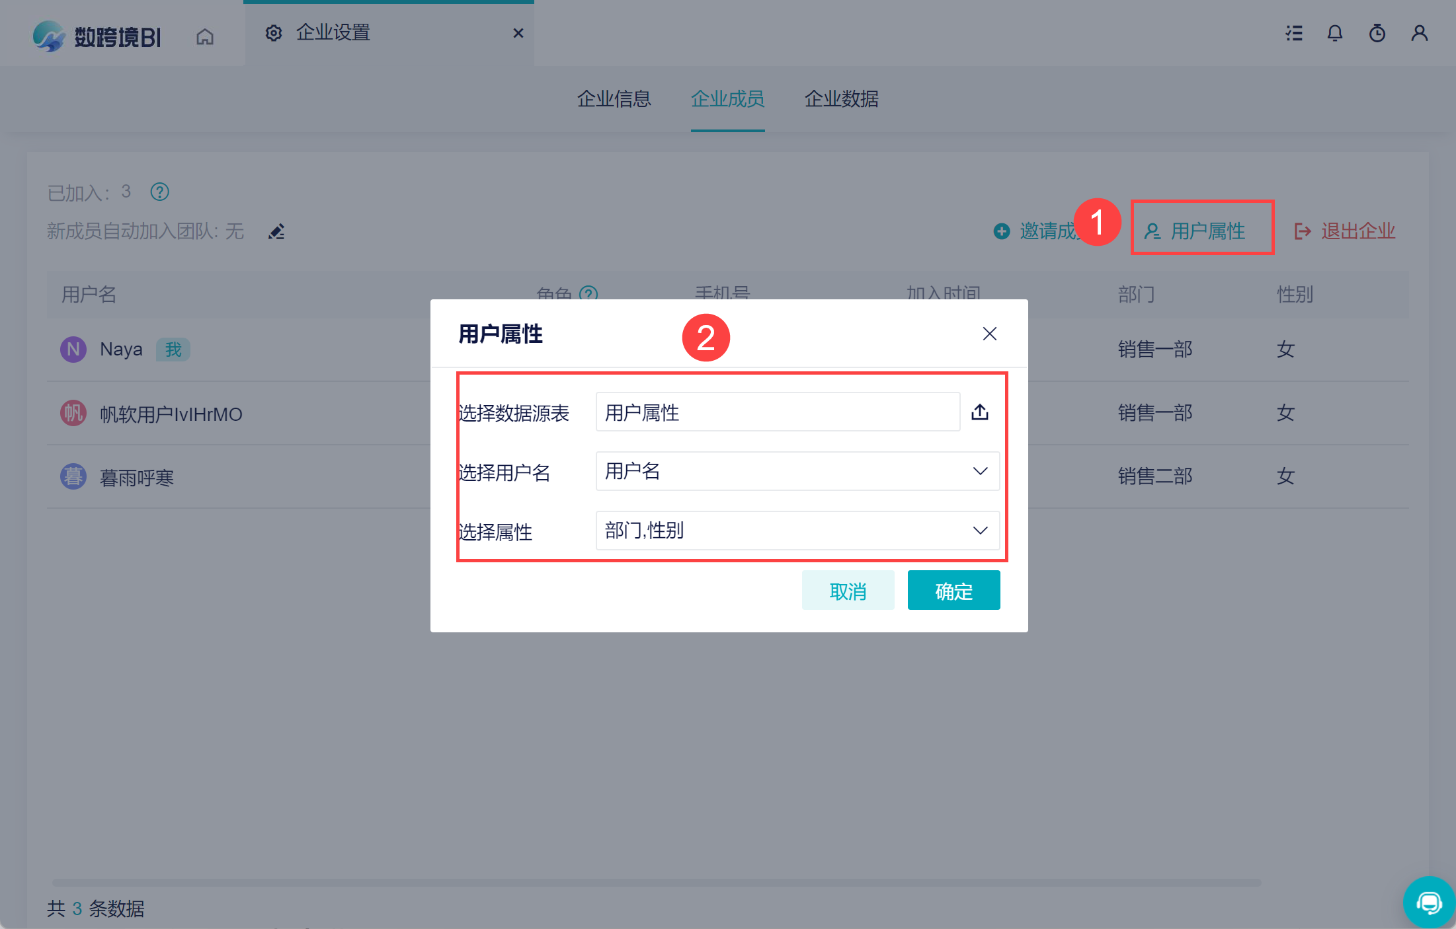The height and width of the screenshot is (929, 1456).
Task: Click the 选择数据源表 input field
Action: [778, 412]
